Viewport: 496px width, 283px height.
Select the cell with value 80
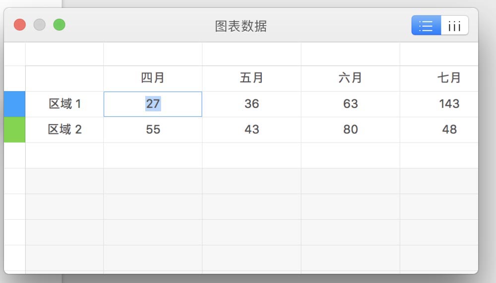click(350, 130)
